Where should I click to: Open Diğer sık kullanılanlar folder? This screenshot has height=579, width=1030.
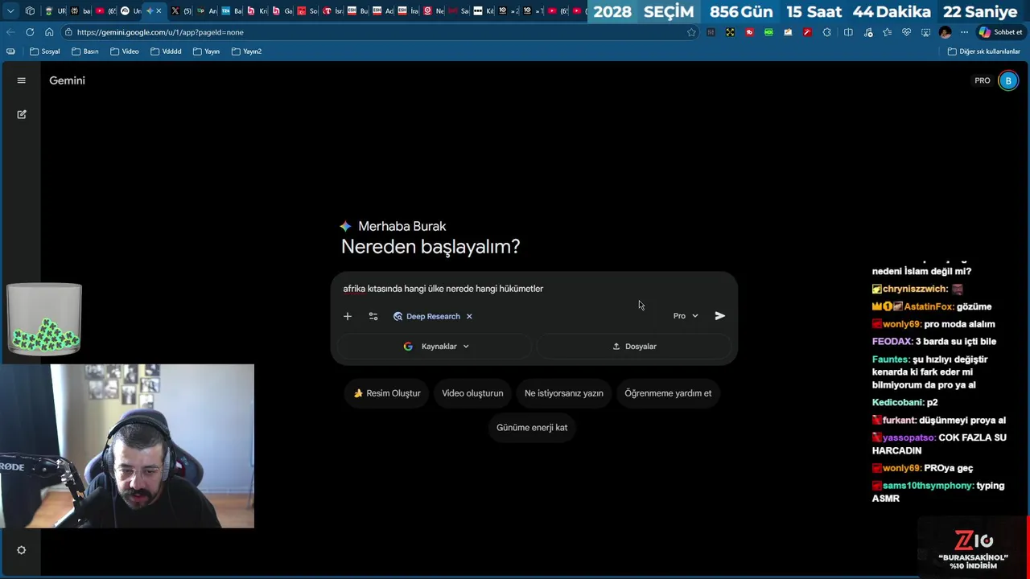(983, 51)
